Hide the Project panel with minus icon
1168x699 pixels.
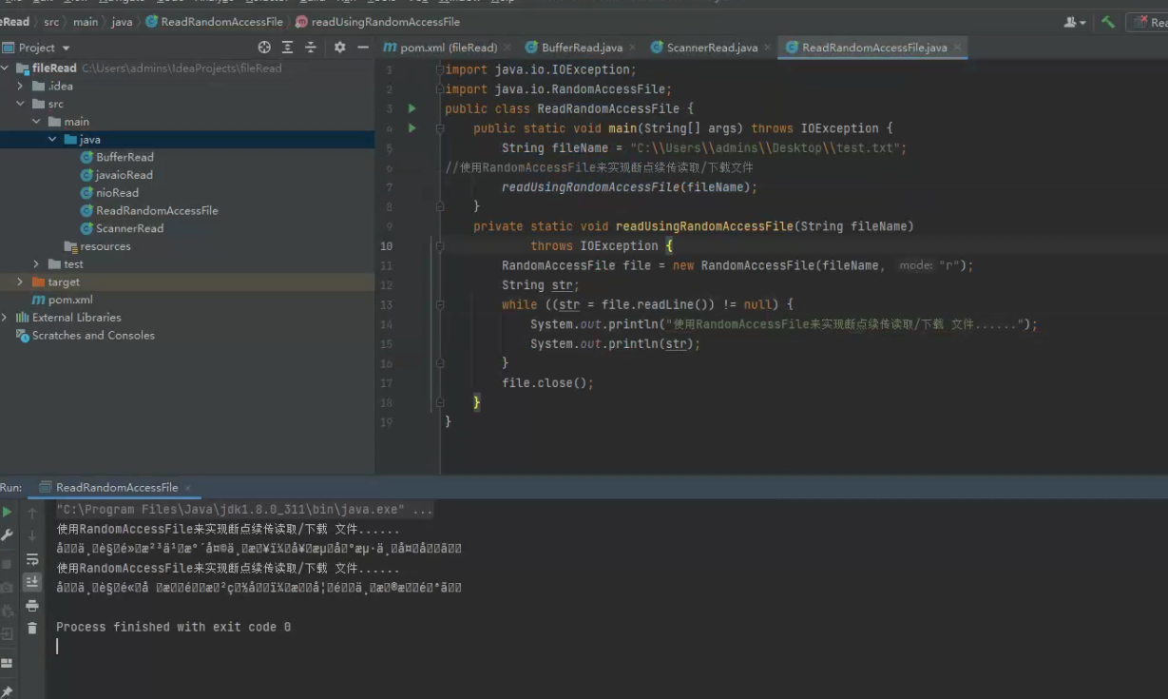click(x=363, y=48)
